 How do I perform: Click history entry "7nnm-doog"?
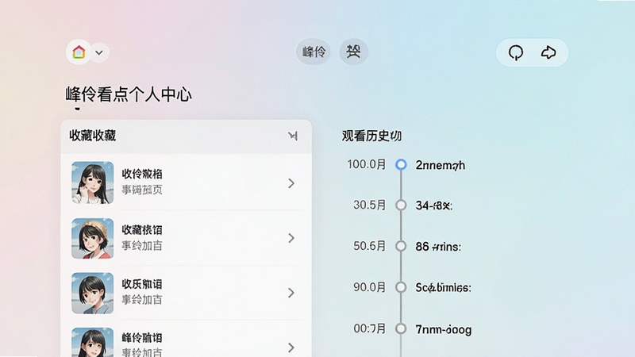pyautogui.click(x=444, y=329)
